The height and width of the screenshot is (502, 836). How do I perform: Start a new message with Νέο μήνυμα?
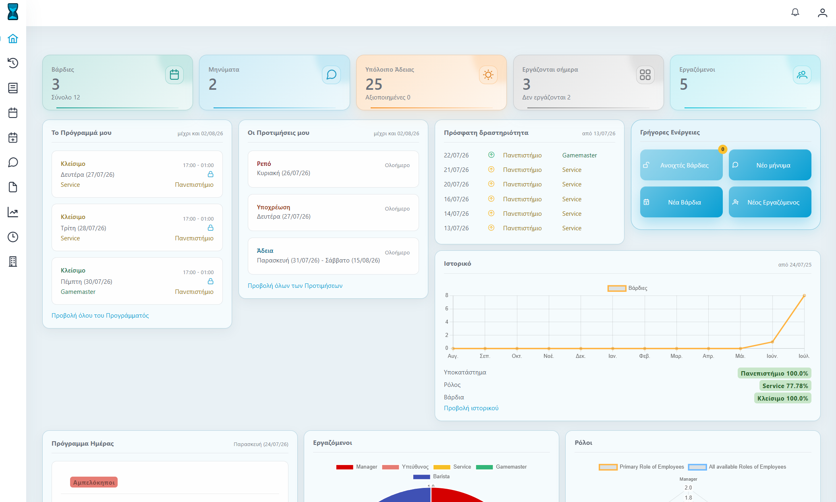point(770,165)
